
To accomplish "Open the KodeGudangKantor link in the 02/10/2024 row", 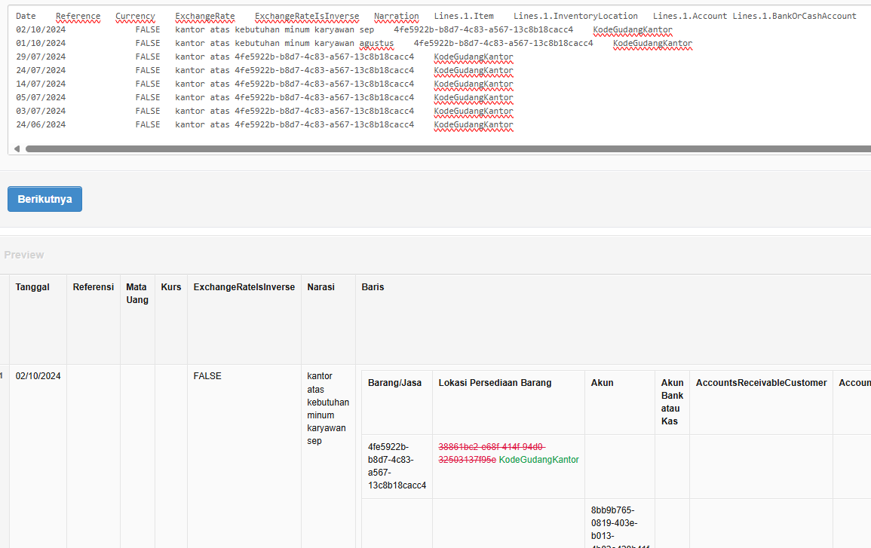I will click(x=632, y=29).
